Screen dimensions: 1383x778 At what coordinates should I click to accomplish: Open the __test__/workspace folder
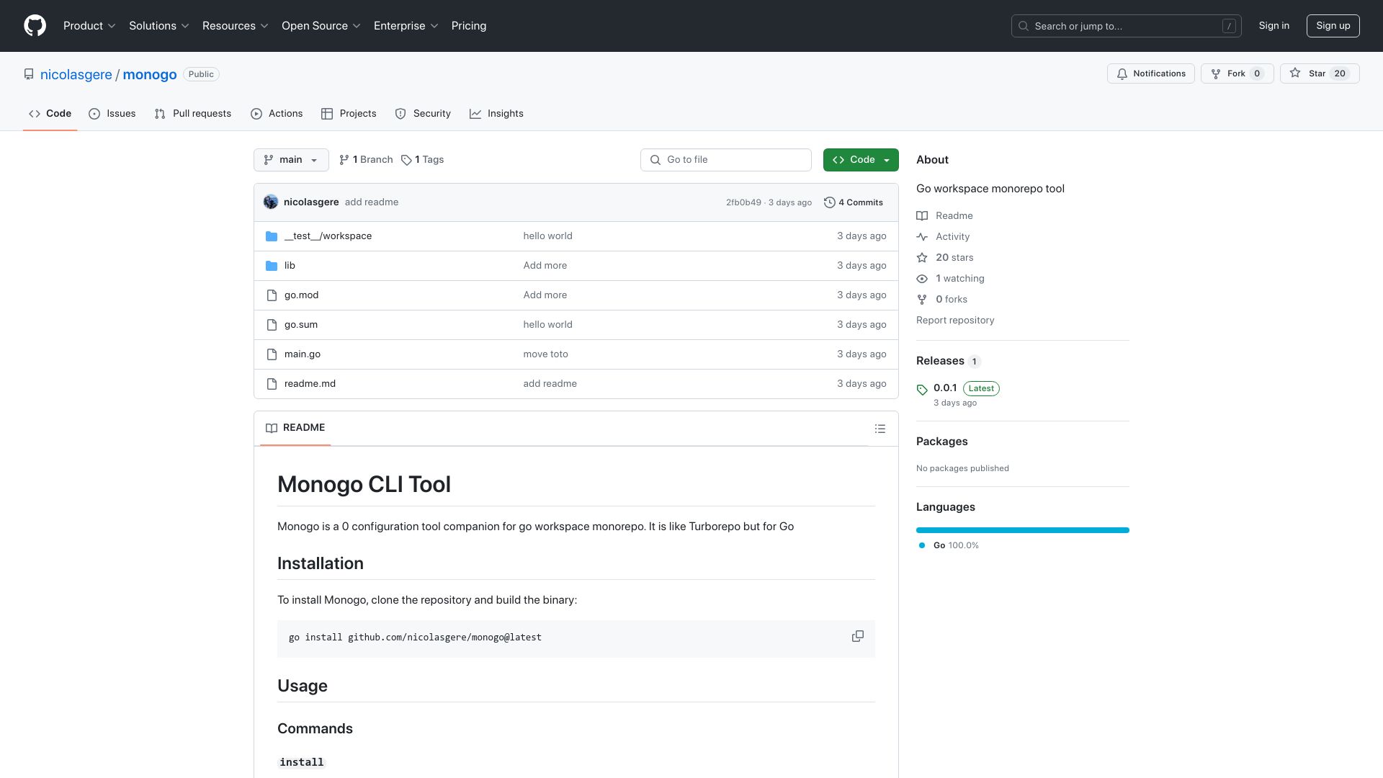(x=328, y=236)
